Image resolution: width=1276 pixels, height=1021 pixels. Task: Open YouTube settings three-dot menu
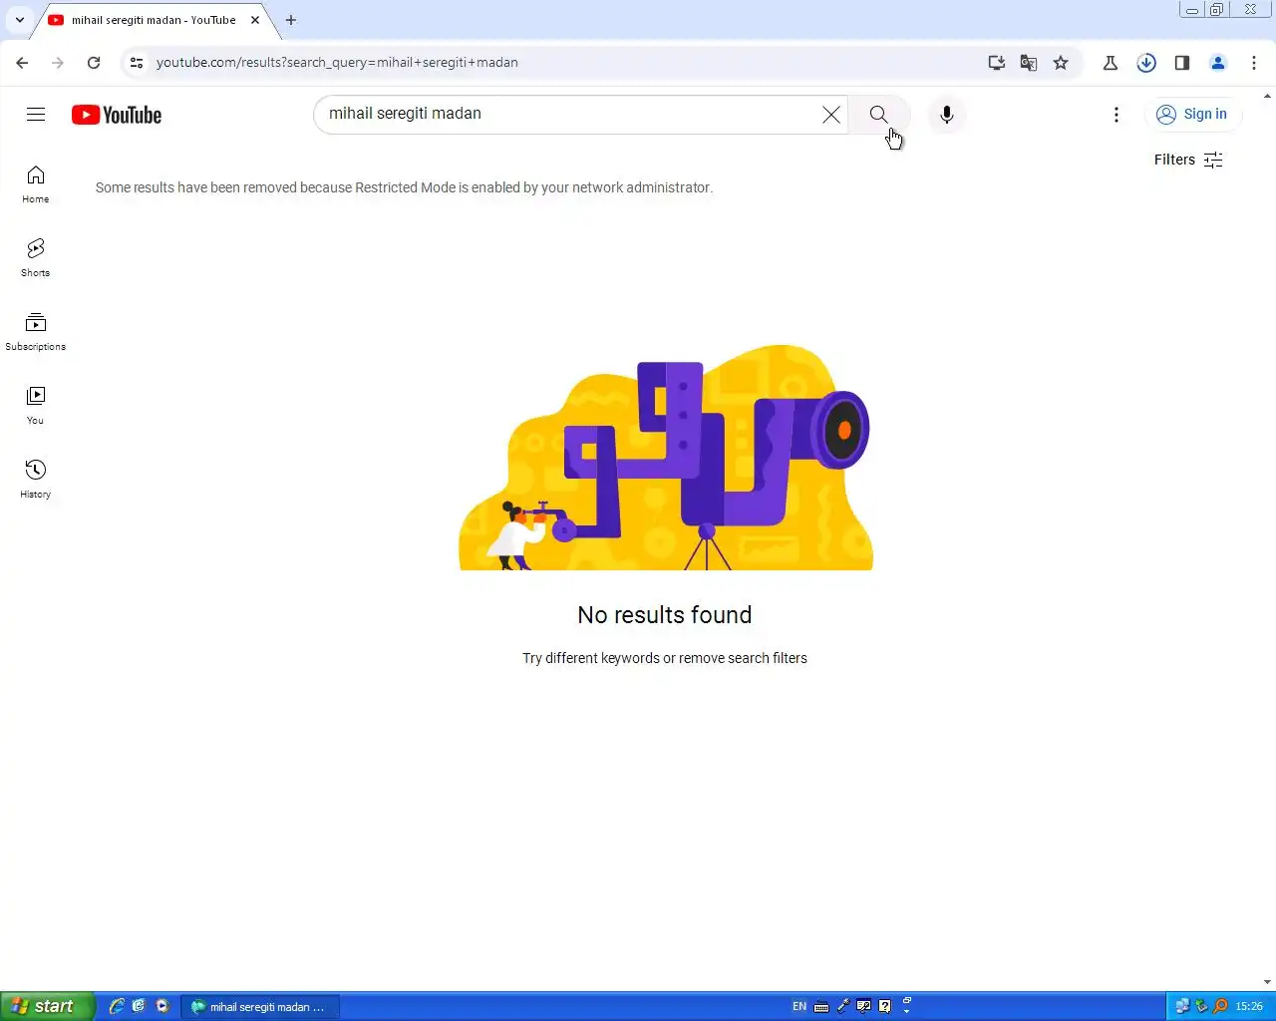point(1116,115)
